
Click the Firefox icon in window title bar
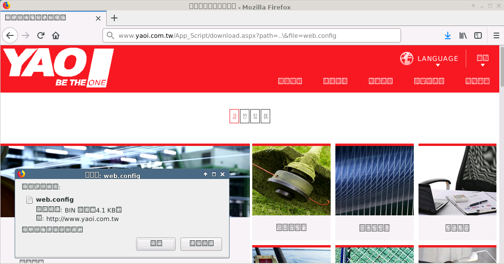coord(7,5)
